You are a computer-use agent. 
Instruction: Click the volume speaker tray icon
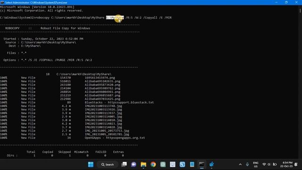269,164
